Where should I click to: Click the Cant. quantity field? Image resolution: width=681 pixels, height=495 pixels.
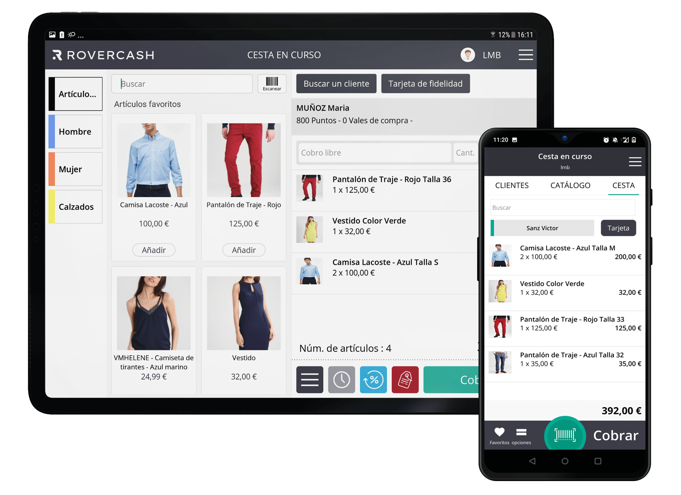tap(465, 153)
